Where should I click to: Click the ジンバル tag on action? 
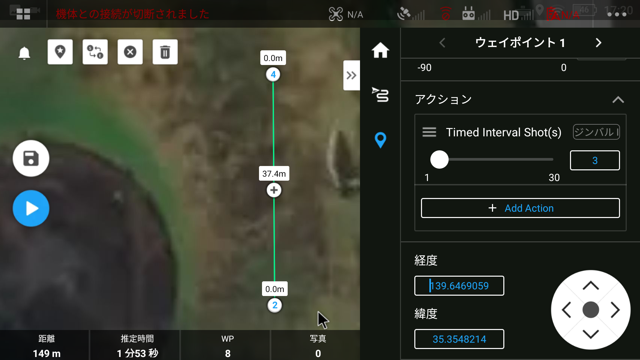point(596,132)
